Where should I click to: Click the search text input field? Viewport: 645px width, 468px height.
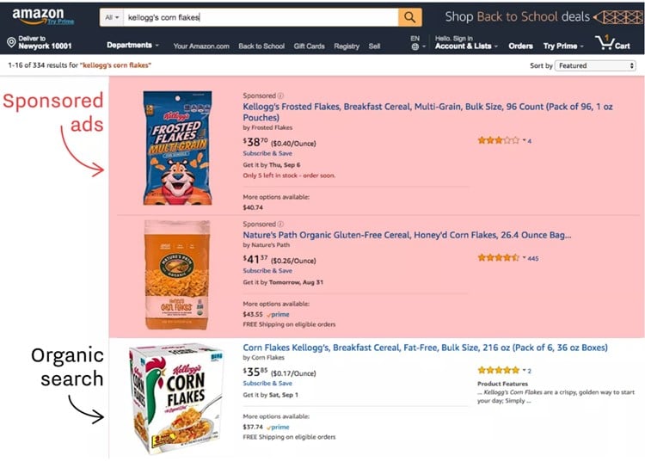click(258, 17)
